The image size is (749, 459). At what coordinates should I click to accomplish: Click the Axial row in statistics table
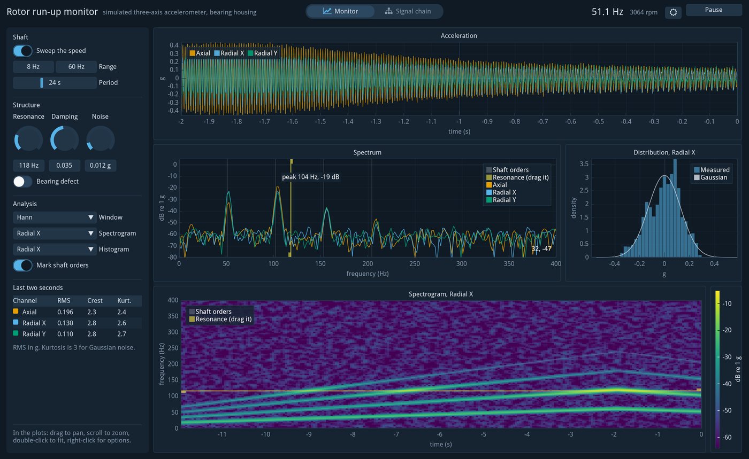(78, 312)
